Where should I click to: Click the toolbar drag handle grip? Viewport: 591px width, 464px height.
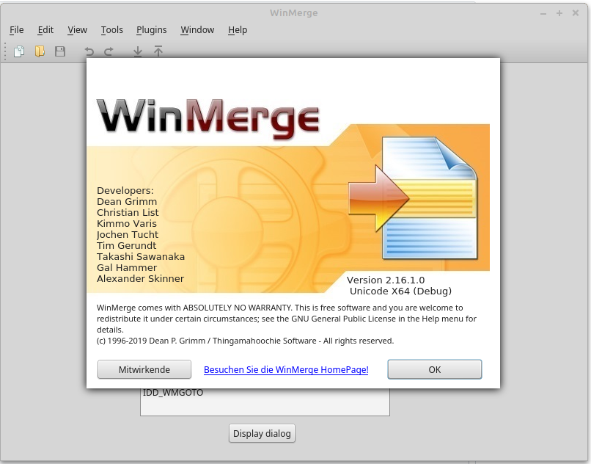[5, 51]
